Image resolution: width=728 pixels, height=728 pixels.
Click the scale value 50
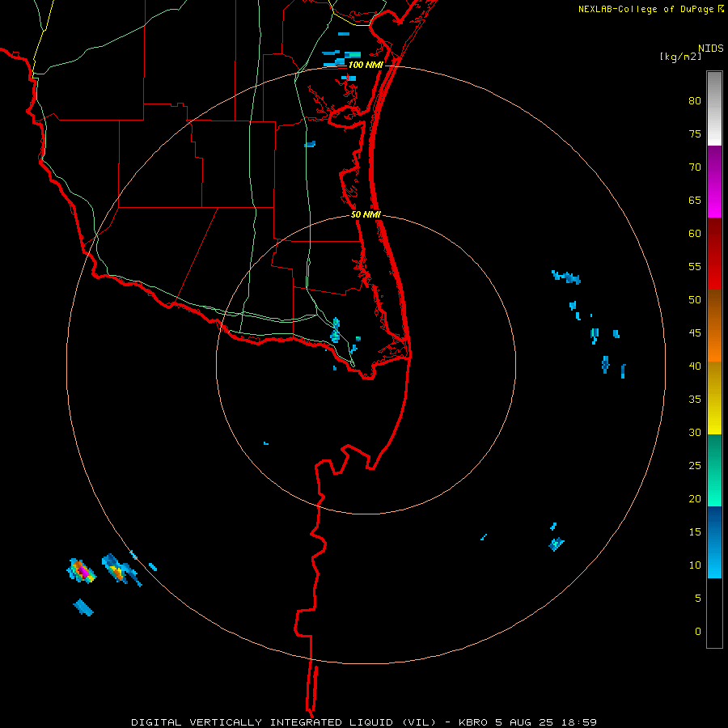point(695,300)
